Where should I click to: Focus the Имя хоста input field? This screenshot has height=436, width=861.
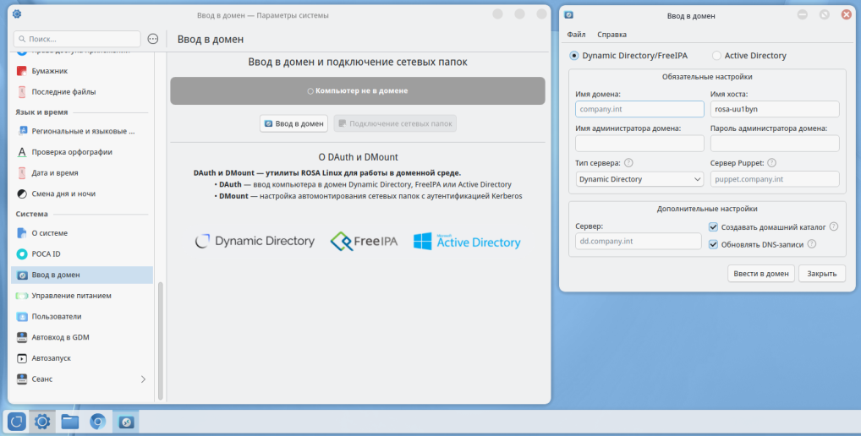[775, 109]
